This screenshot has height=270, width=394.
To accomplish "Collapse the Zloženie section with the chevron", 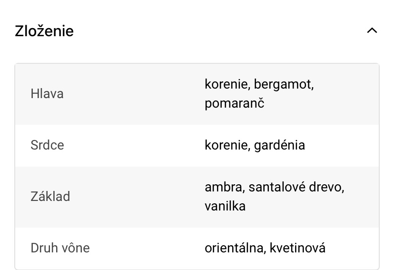I will click(x=372, y=31).
